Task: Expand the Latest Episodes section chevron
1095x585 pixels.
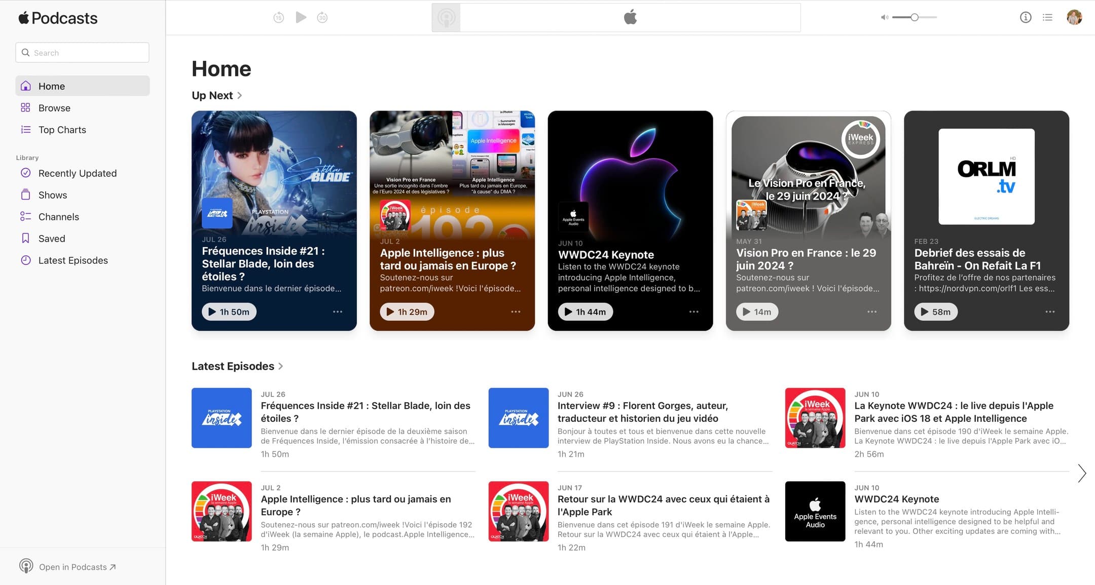Action: [282, 366]
